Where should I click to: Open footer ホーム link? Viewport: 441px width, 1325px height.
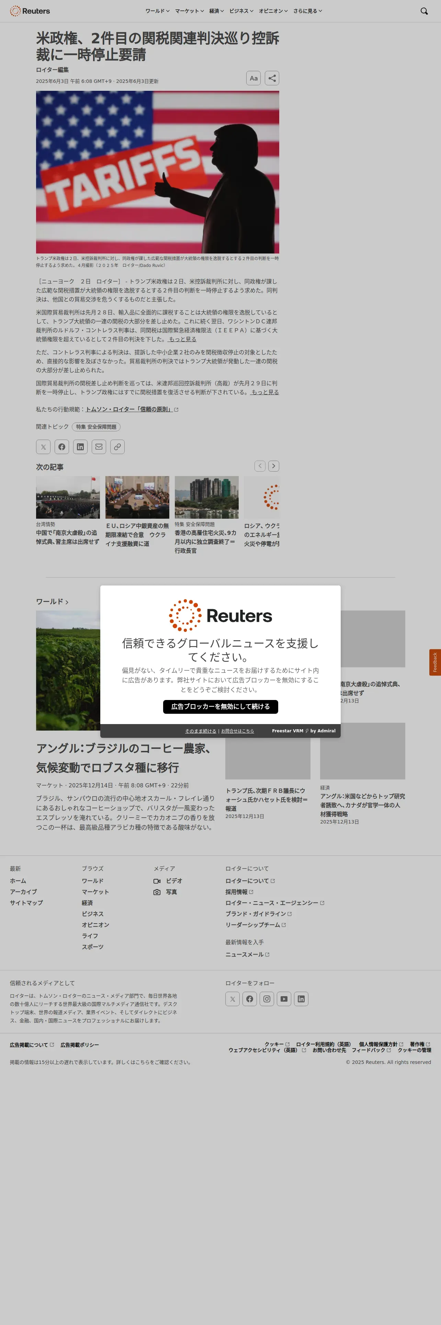(x=18, y=881)
